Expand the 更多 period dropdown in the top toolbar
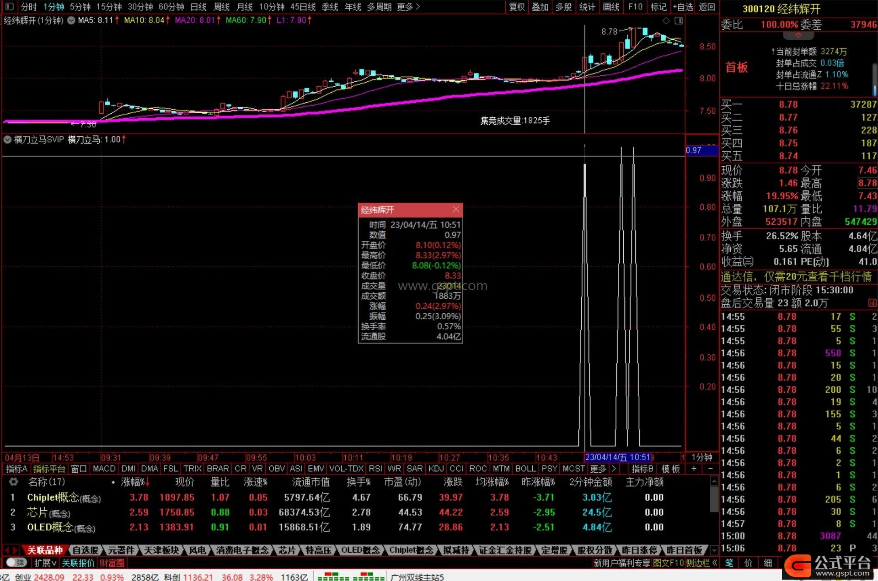The image size is (878, 581). (x=408, y=6)
